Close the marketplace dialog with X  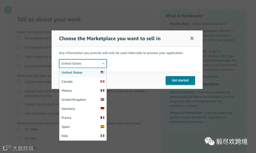(x=192, y=38)
